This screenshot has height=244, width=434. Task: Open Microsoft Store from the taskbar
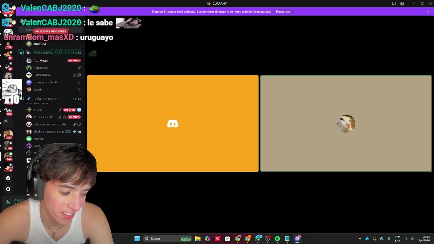point(228,239)
